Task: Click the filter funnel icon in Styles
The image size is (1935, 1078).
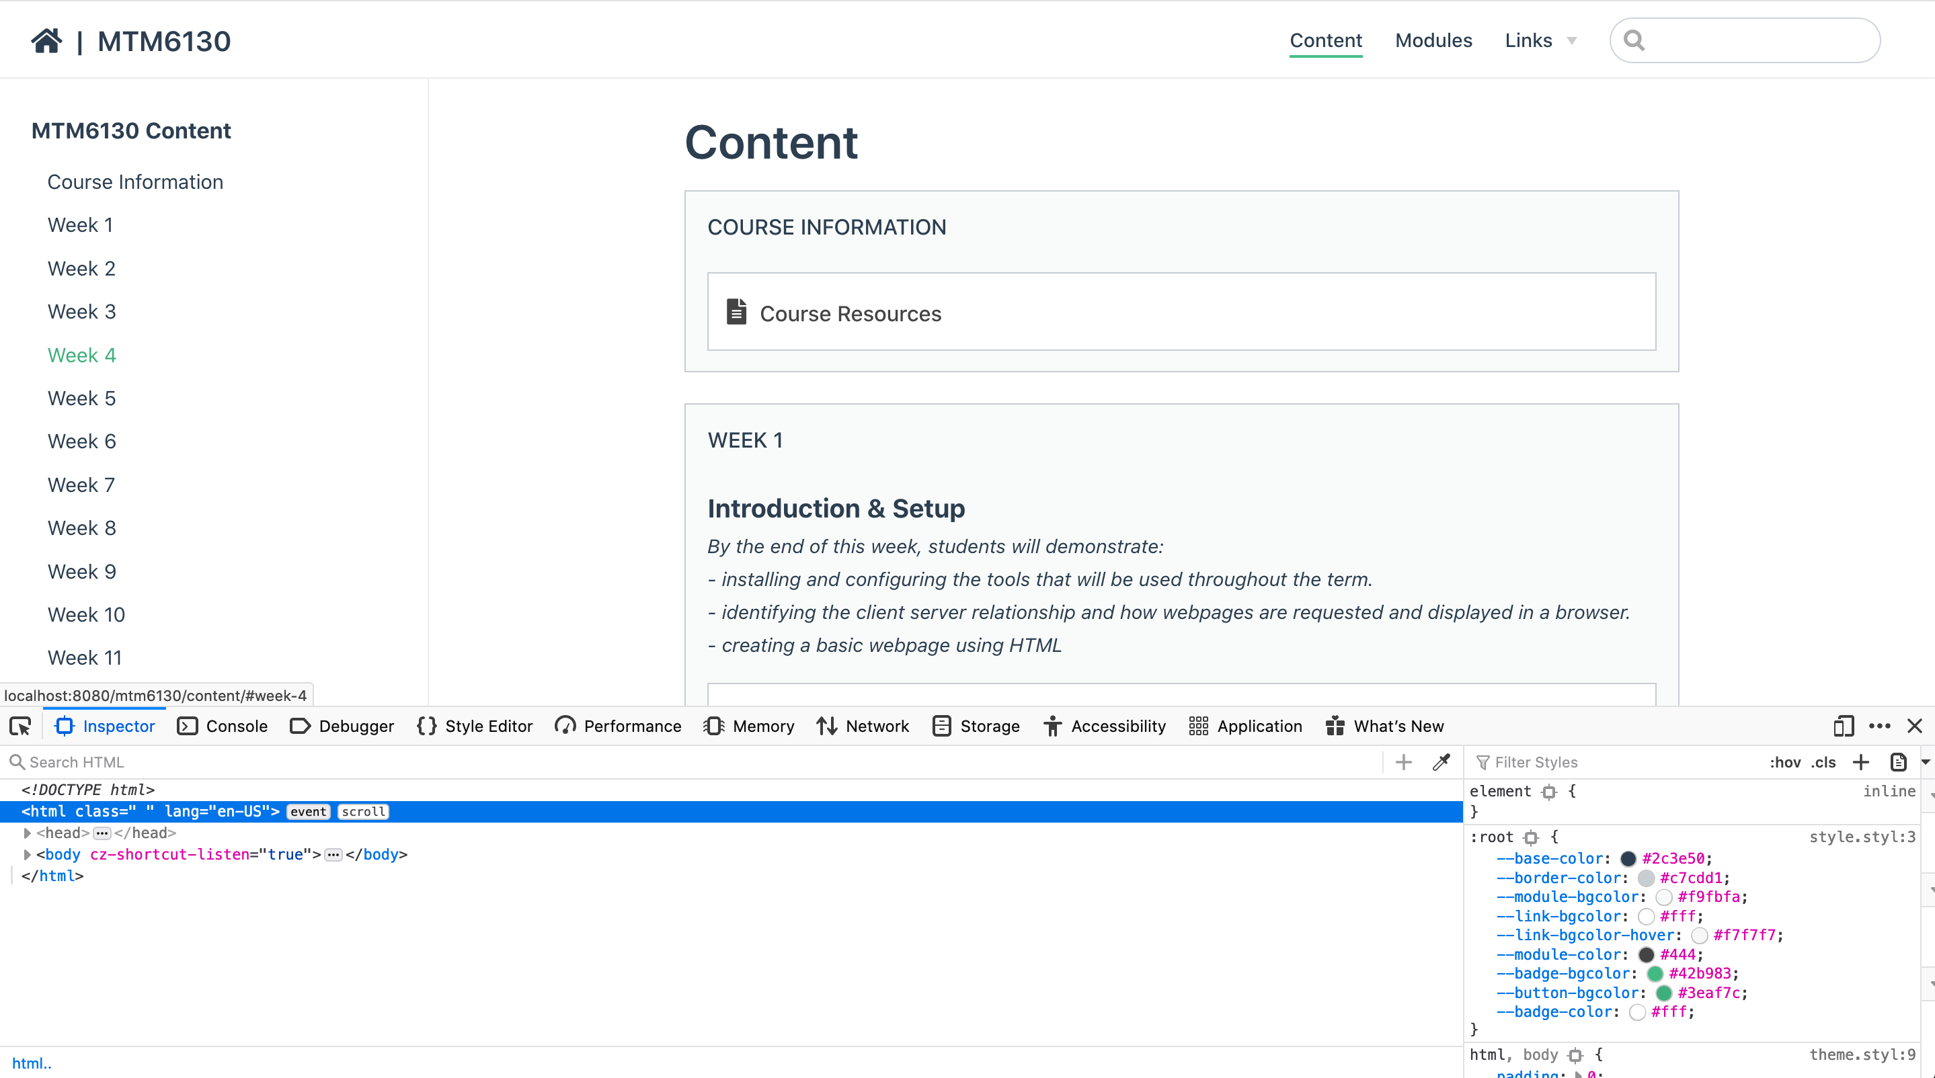Action: [x=1483, y=763]
